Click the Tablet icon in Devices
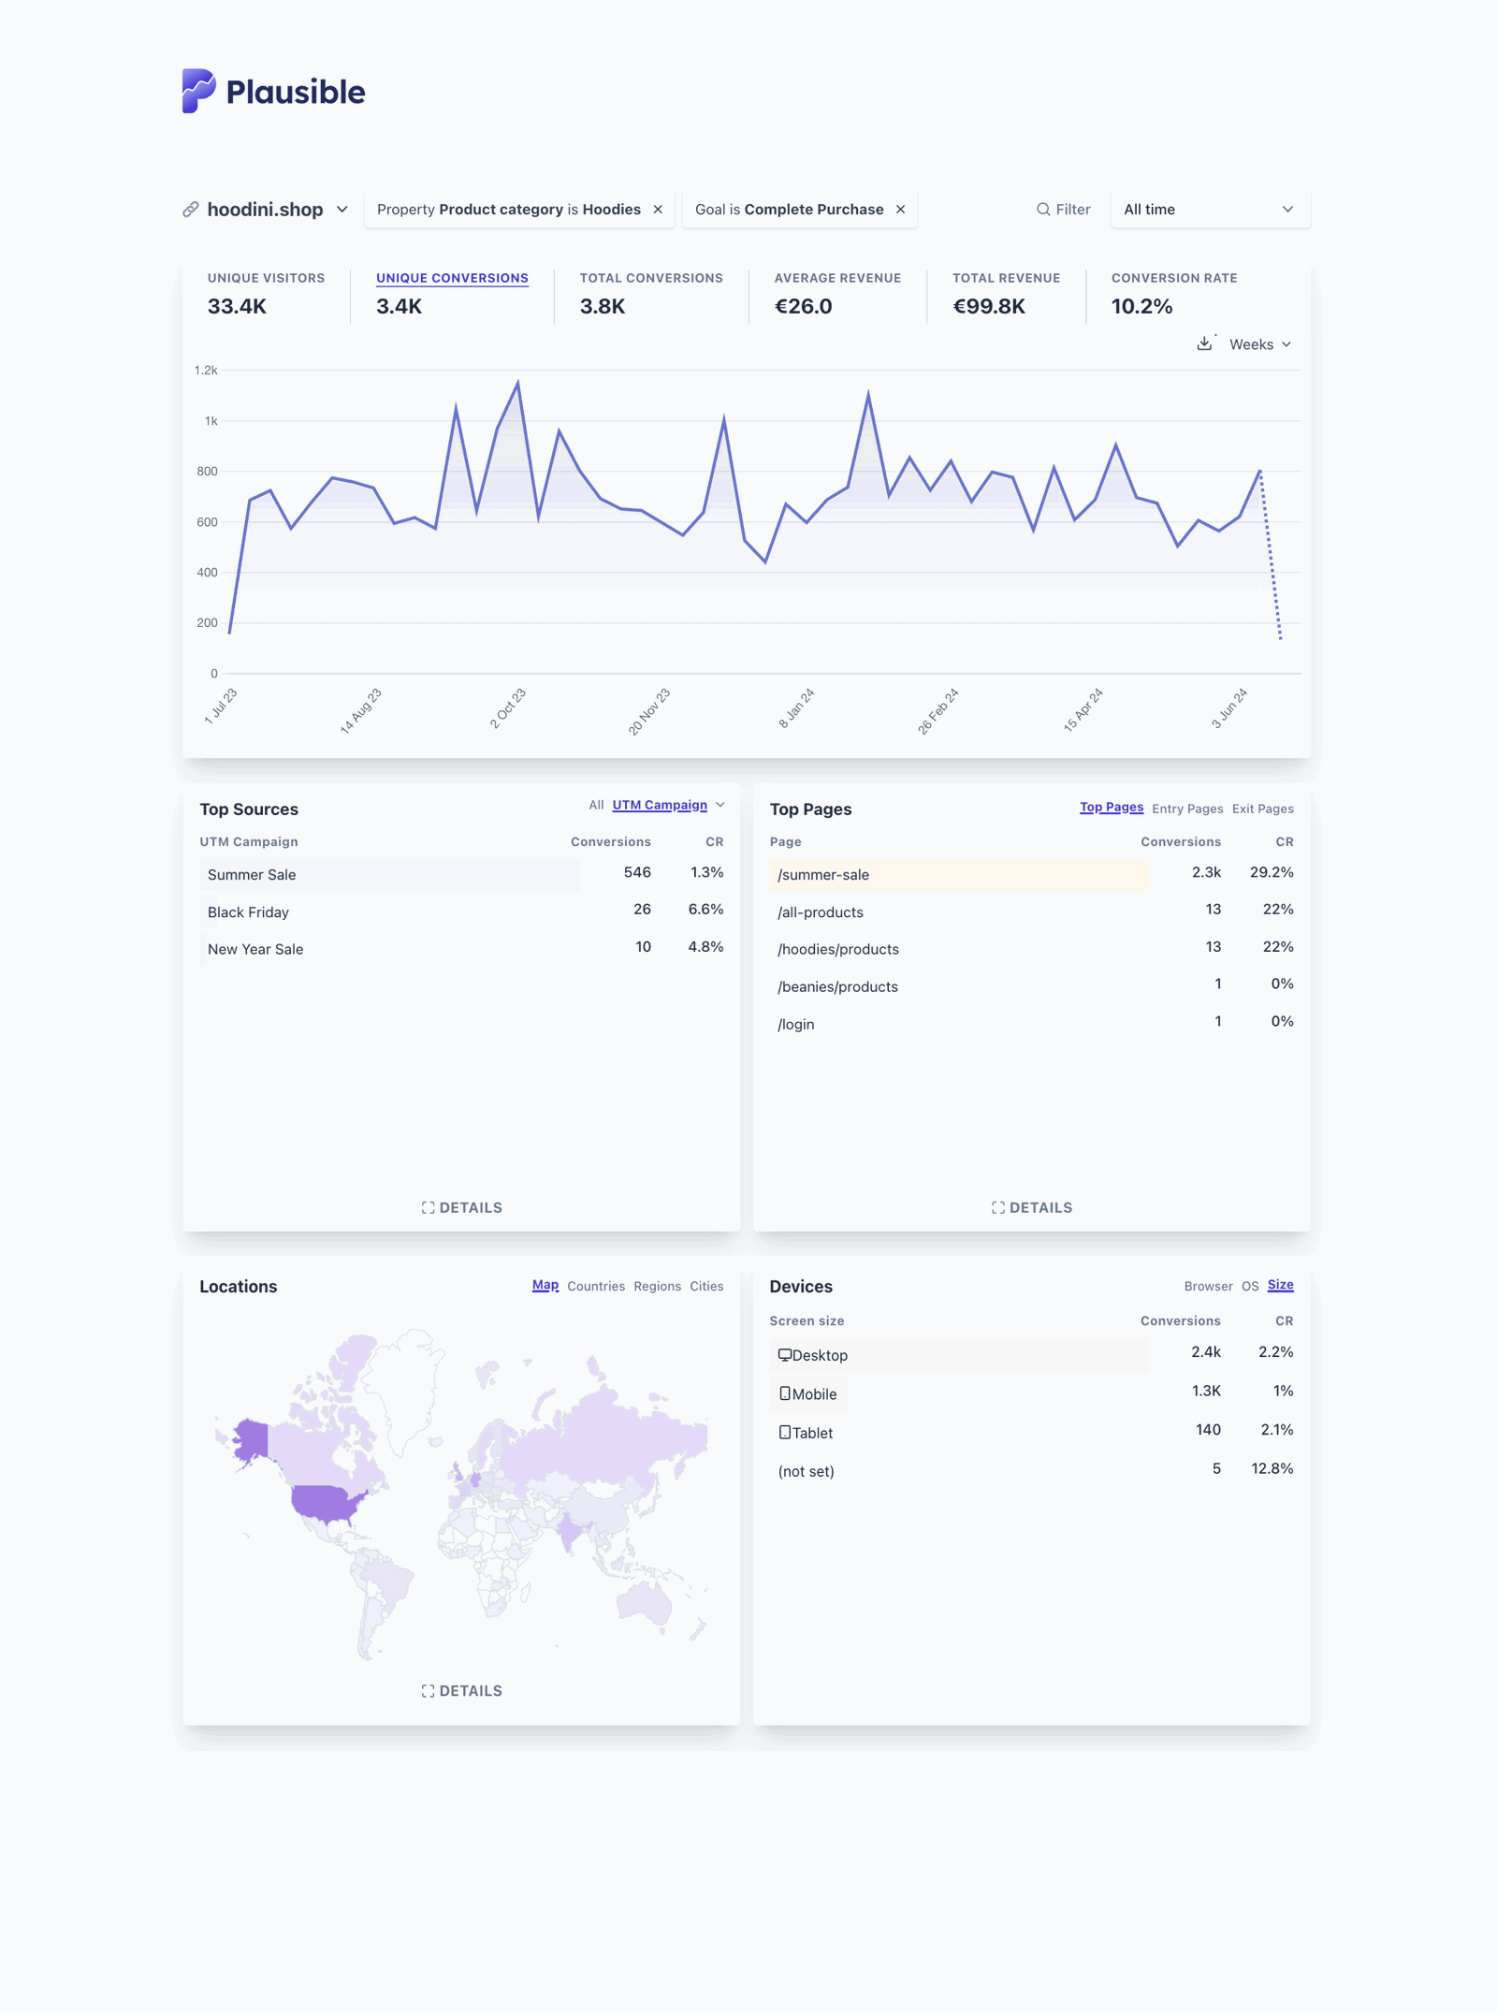The height and width of the screenshot is (2012, 1497). pos(784,1431)
